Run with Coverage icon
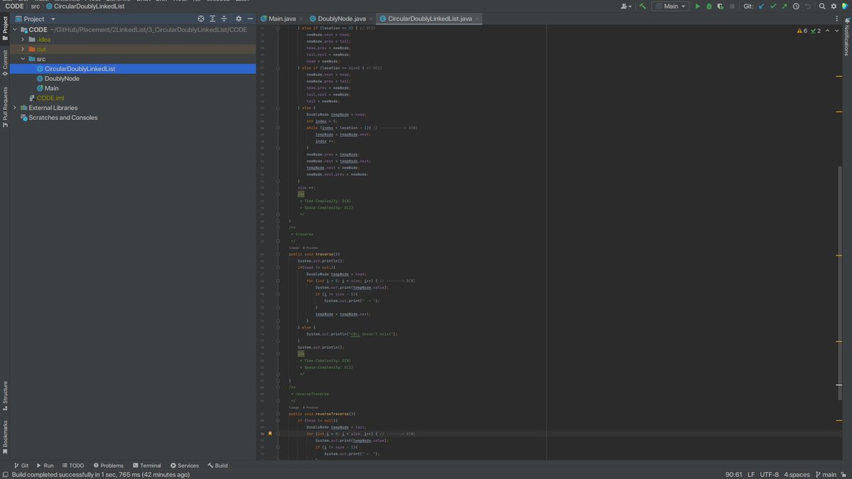The width and height of the screenshot is (852, 479). (720, 6)
